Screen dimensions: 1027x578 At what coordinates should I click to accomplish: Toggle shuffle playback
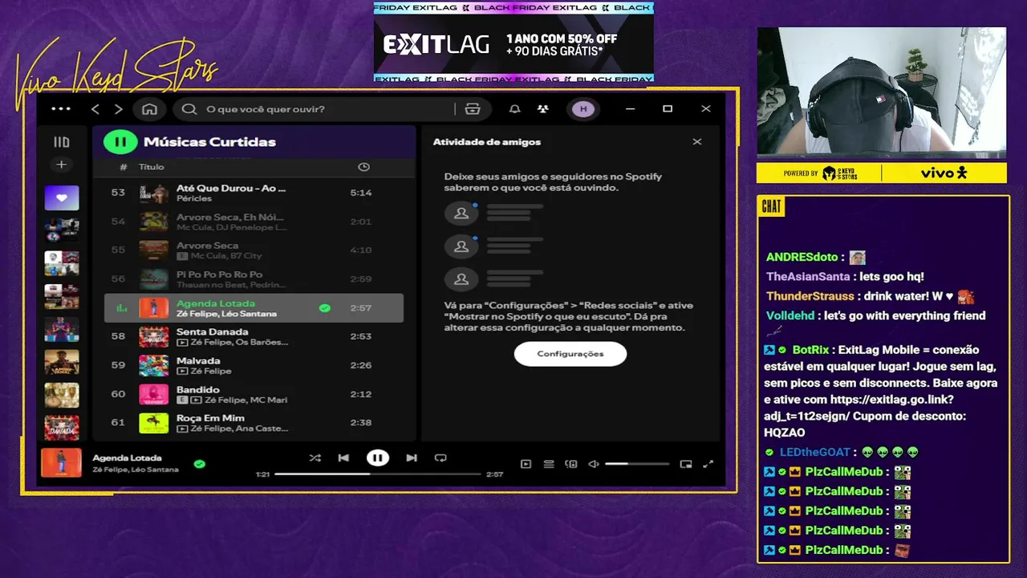pyautogui.click(x=315, y=458)
